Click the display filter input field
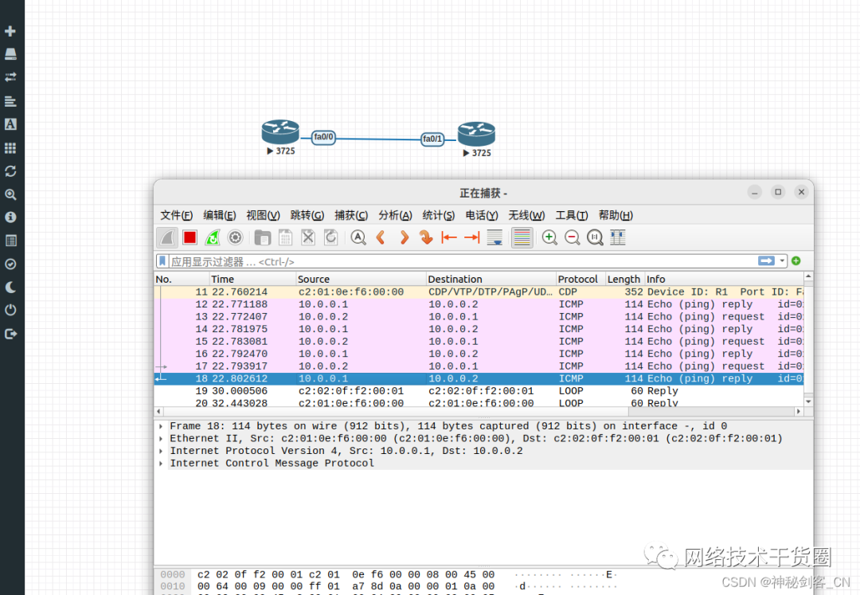Screen dimensions: 860x595 pyautogui.click(x=462, y=261)
